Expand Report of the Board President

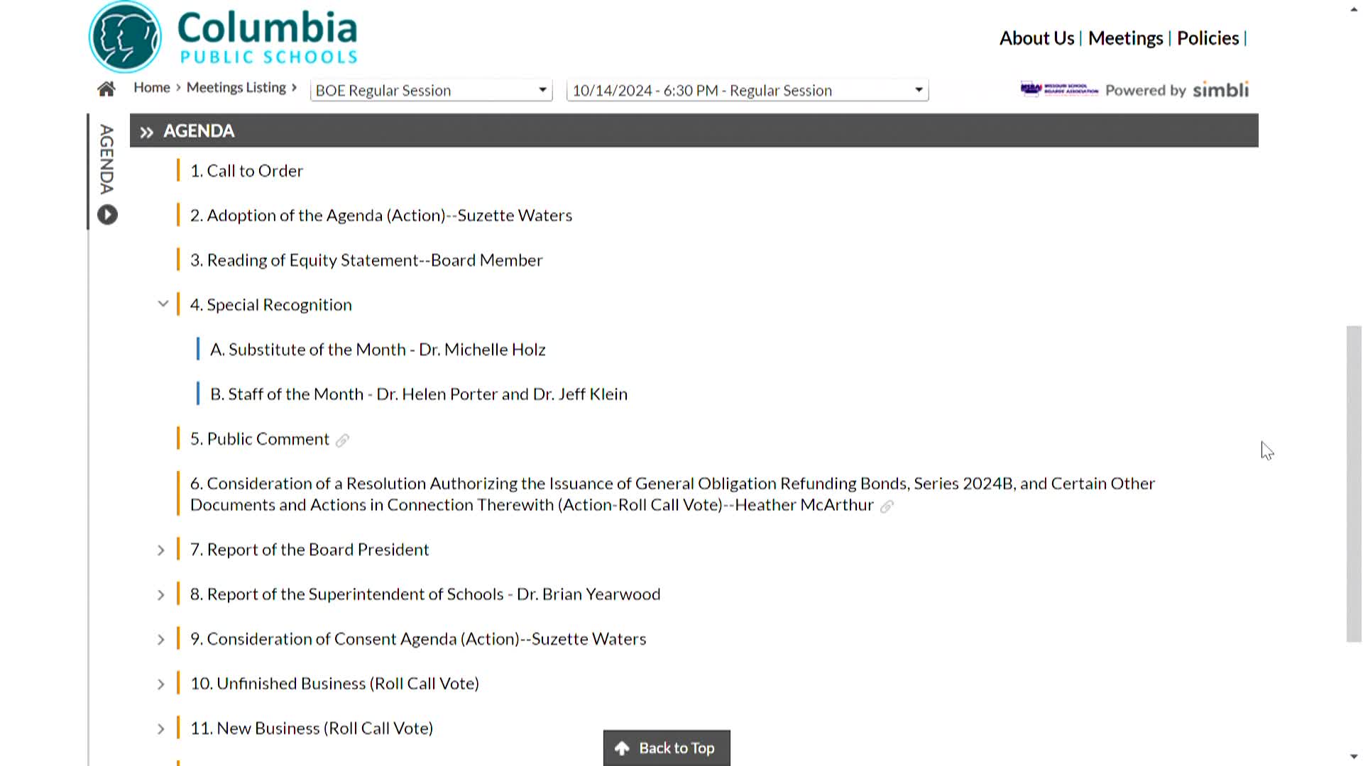point(161,550)
